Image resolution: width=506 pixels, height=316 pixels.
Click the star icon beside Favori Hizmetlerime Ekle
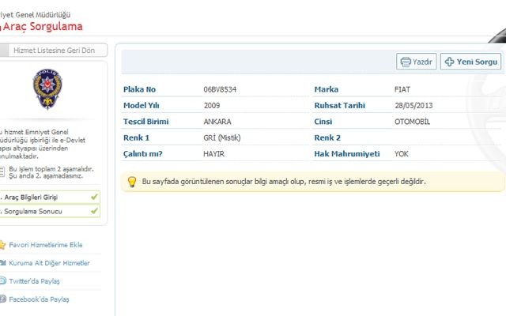coord(2,245)
